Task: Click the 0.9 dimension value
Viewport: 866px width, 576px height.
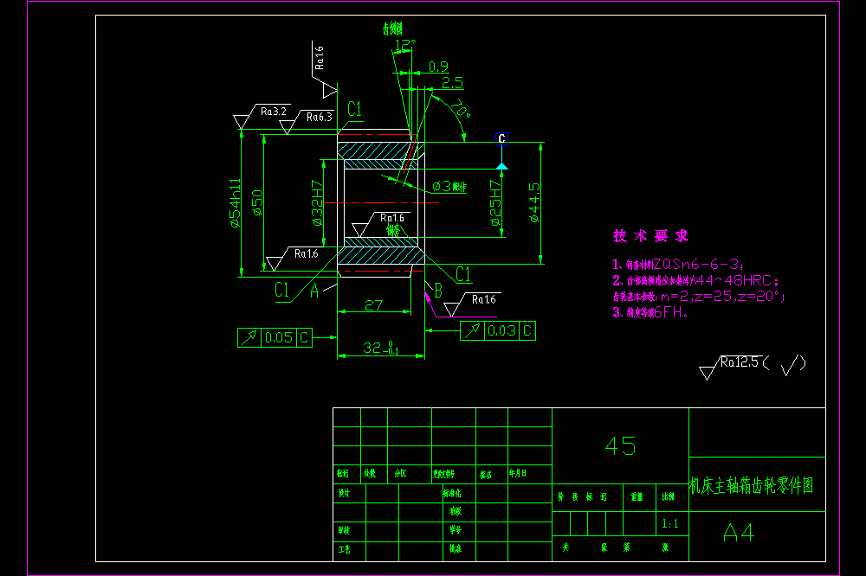Action: [438, 67]
